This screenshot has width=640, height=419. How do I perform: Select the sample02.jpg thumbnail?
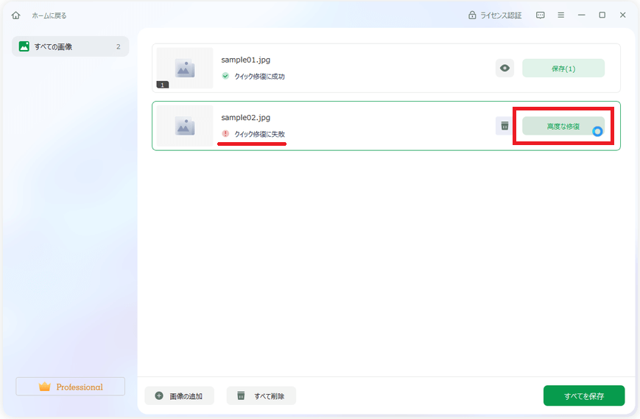[185, 126]
